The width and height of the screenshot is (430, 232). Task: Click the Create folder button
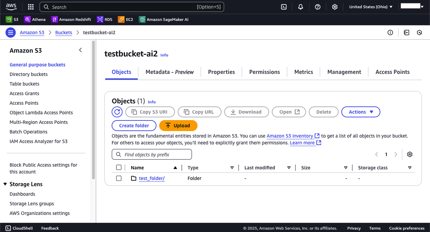134,126
